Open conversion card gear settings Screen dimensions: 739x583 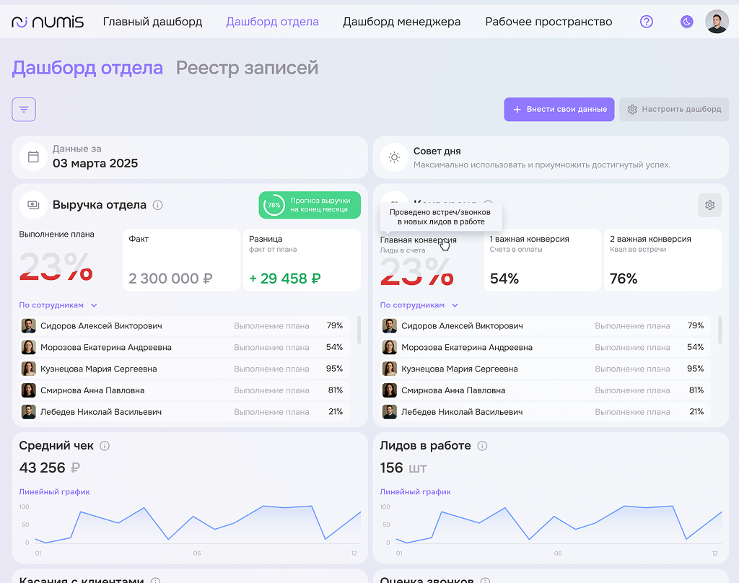point(709,205)
